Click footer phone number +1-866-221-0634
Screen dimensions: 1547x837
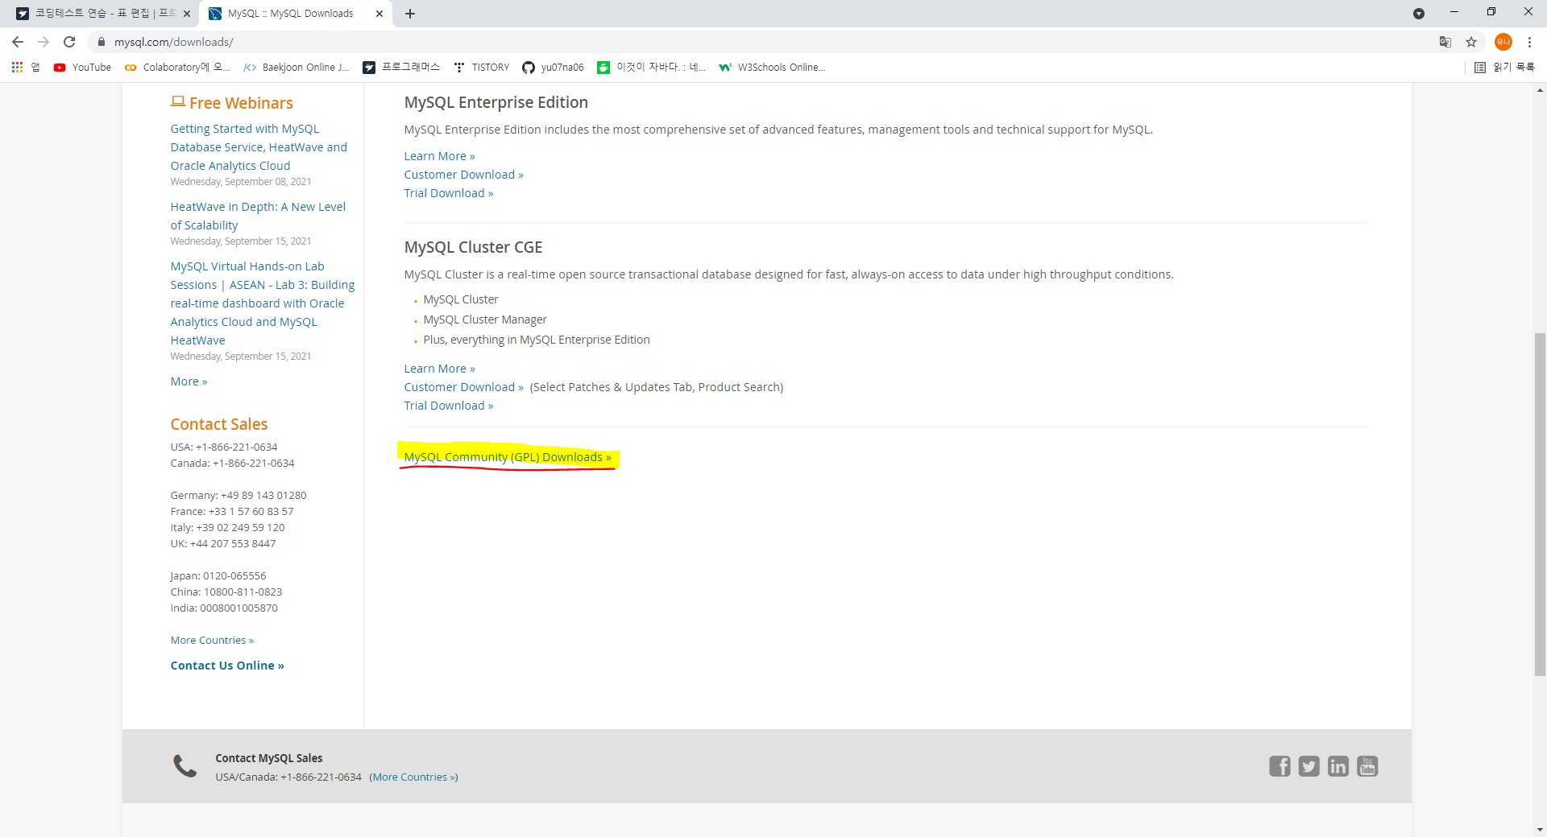(x=321, y=777)
